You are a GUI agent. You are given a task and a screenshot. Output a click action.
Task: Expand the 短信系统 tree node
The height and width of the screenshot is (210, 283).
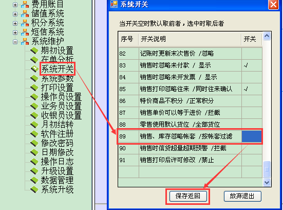(15, 32)
